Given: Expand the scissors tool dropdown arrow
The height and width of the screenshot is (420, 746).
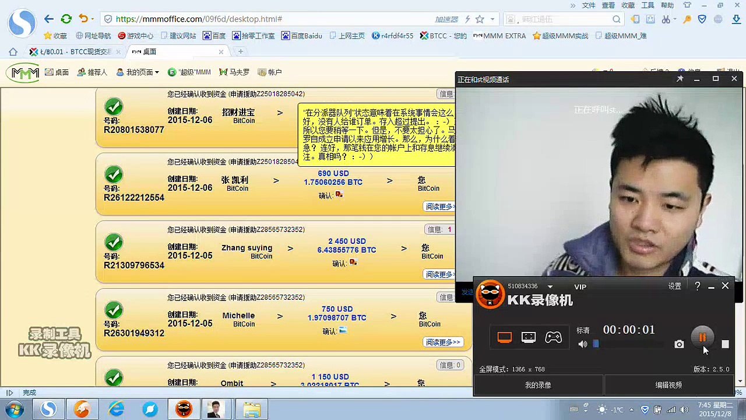Looking at the screenshot, I should click(x=675, y=19).
